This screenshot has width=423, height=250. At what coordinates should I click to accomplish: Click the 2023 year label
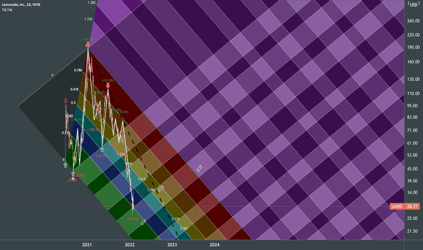[x=172, y=245]
